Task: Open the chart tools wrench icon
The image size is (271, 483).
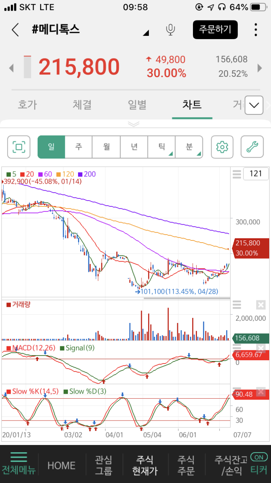Action: (x=252, y=147)
